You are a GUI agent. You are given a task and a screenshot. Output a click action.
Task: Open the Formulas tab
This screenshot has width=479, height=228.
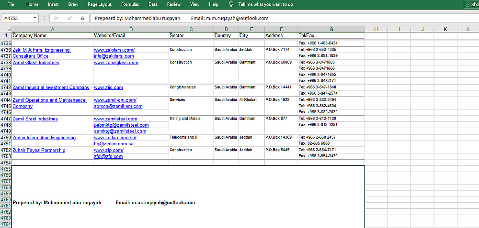(130, 4)
